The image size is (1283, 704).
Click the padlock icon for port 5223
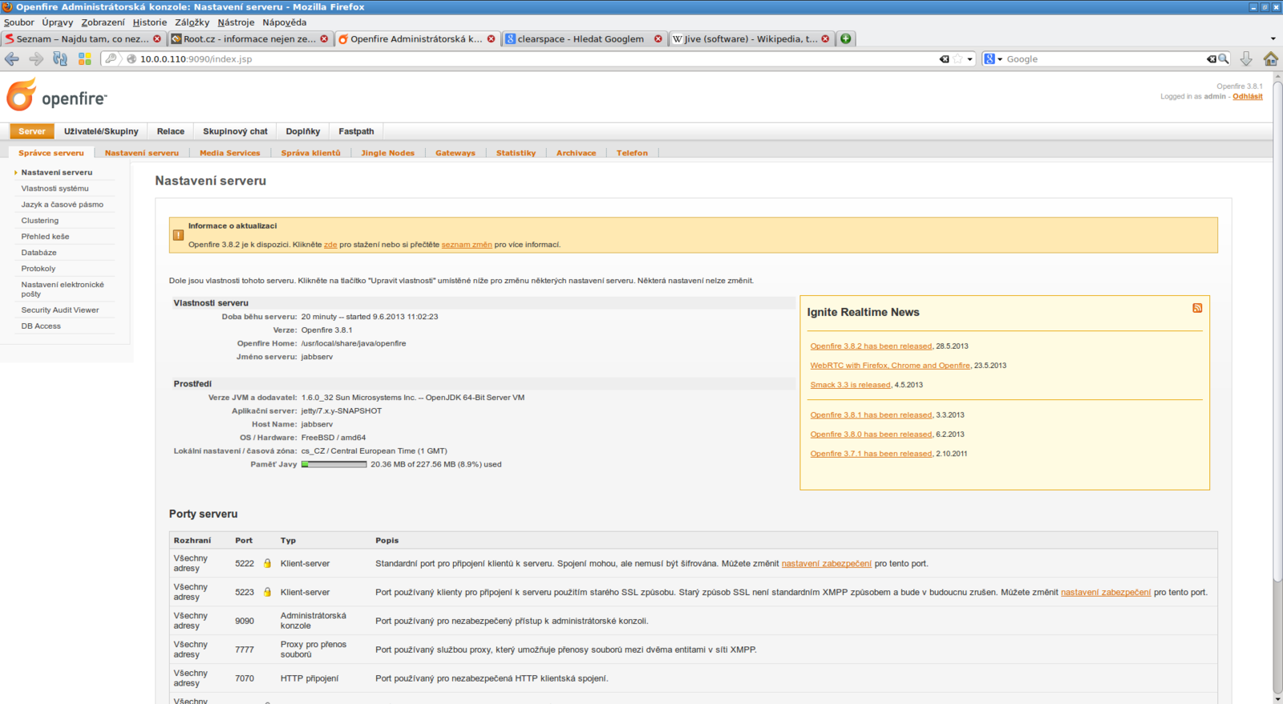[x=268, y=593]
